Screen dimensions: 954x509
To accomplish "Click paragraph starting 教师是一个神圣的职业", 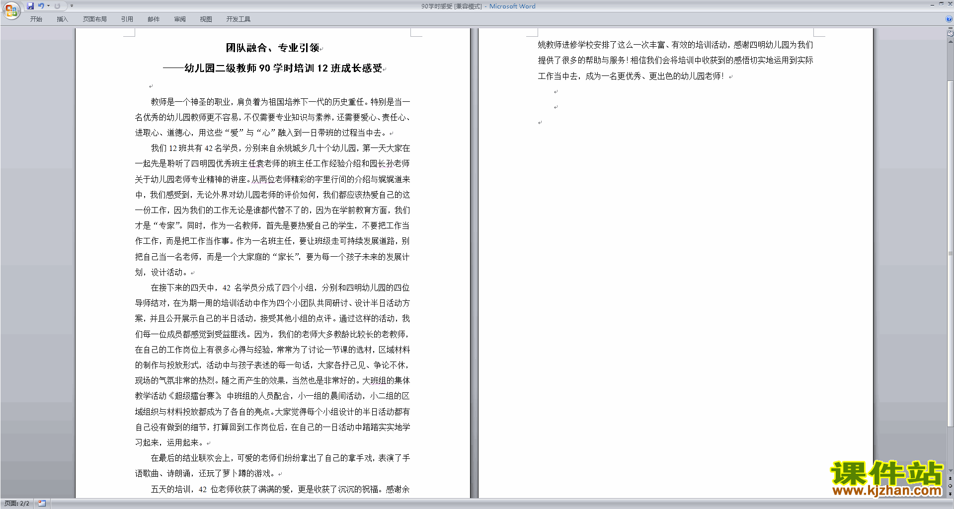I will click(x=272, y=117).
